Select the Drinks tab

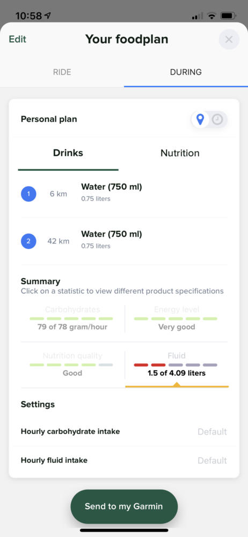click(68, 153)
